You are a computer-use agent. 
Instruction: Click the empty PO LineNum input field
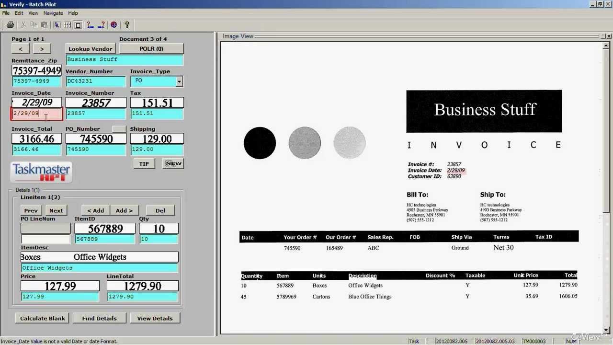click(x=45, y=239)
